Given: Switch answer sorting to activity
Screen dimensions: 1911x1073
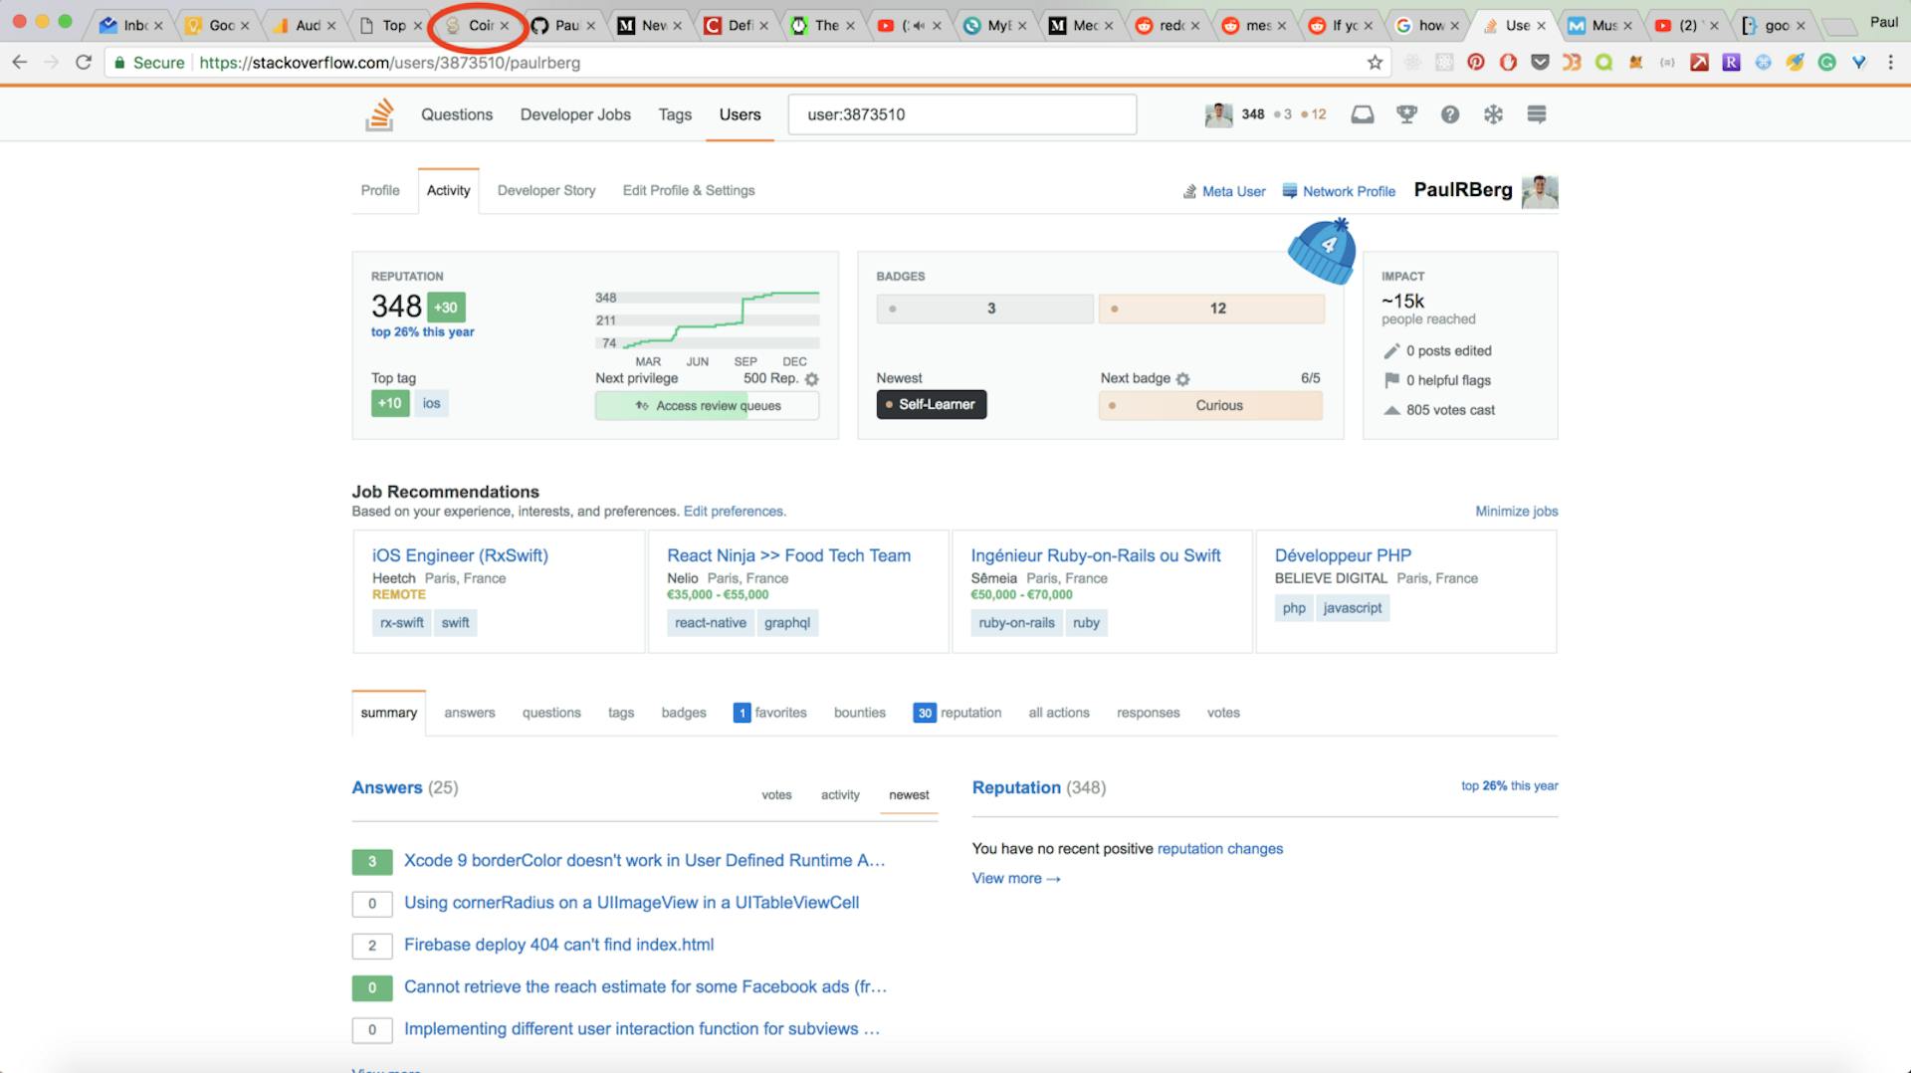Looking at the screenshot, I should click(x=840, y=794).
